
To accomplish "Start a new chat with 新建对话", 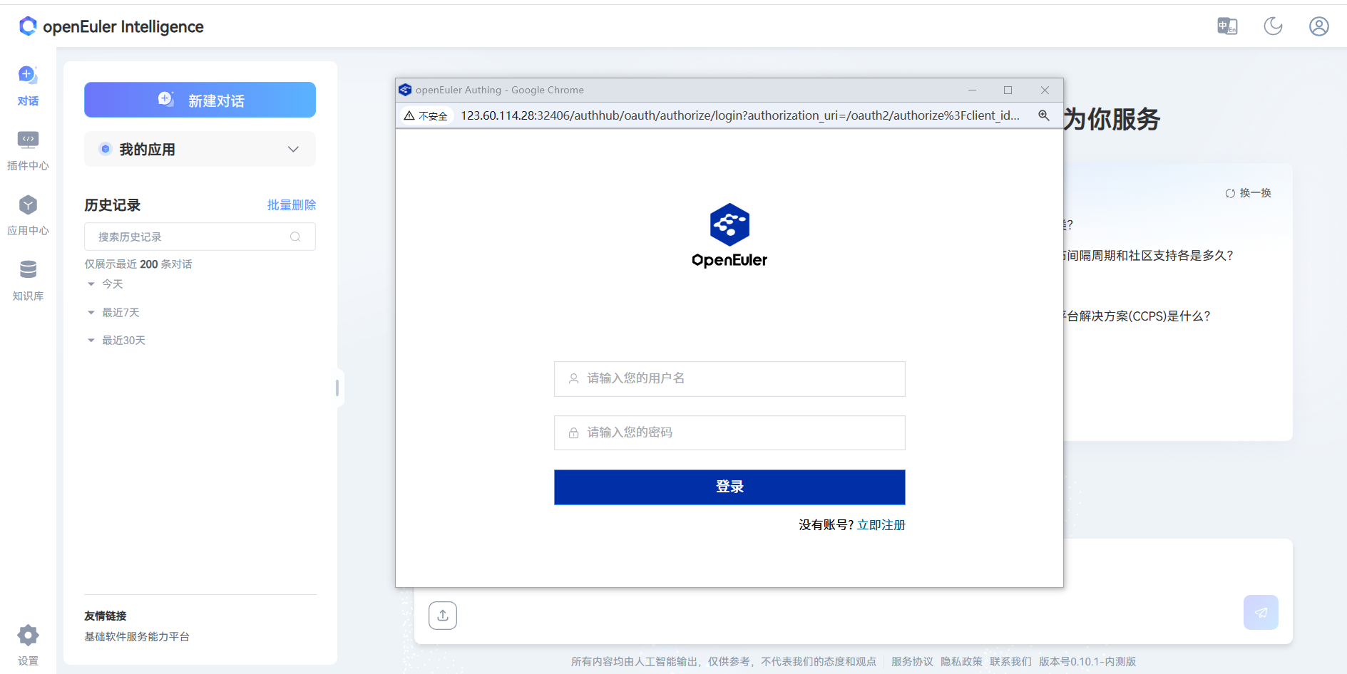I will coord(200,100).
